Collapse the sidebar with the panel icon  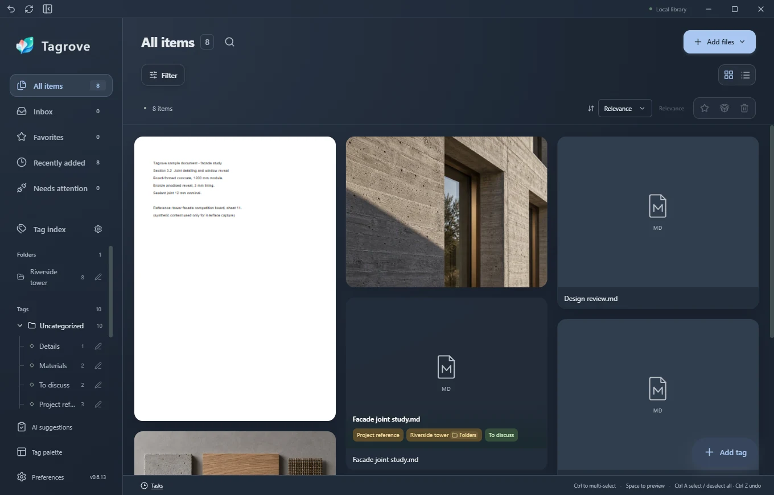(x=48, y=9)
